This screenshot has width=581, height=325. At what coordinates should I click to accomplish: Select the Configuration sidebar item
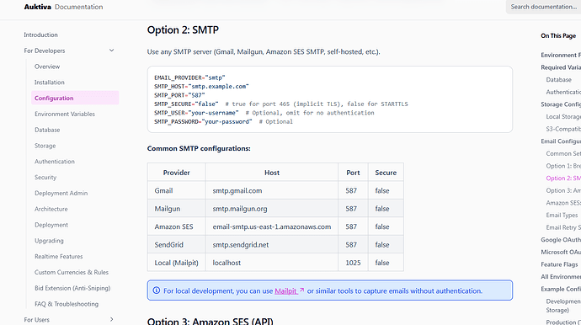coord(75,98)
